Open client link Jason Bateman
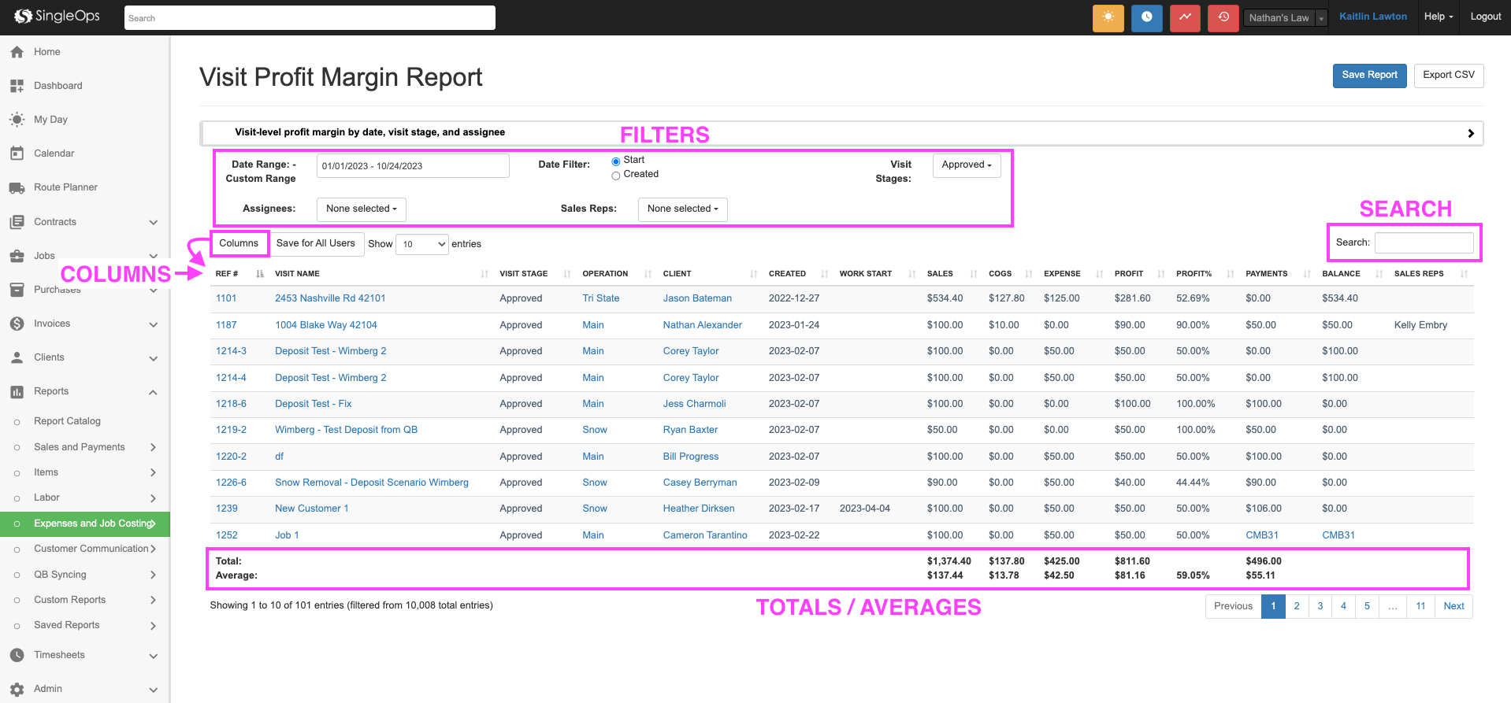1511x703 pixels. pyautogui.click(x=697, y=298)
